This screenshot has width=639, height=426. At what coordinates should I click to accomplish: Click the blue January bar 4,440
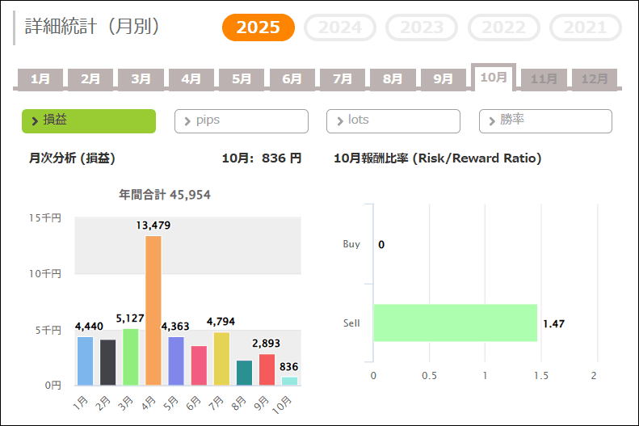click(x=86, y=361)
